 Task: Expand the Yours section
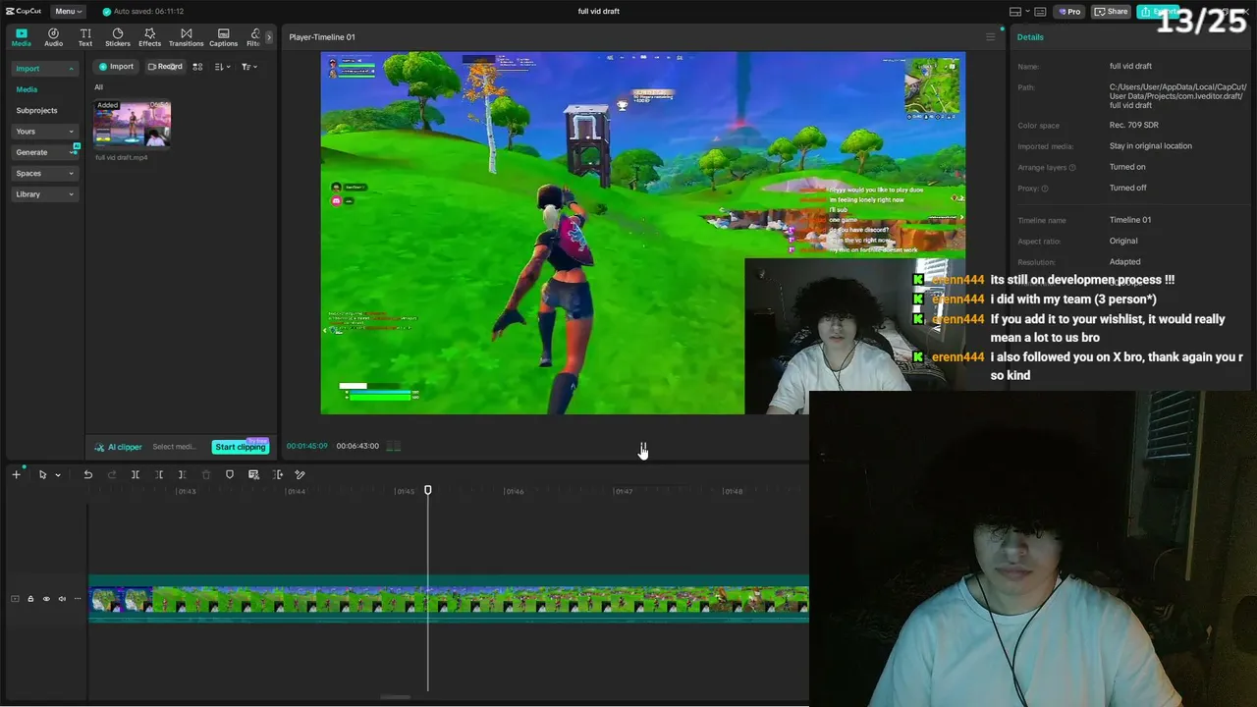[44, 132]
